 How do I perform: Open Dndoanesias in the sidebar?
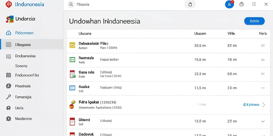(25, 56)
